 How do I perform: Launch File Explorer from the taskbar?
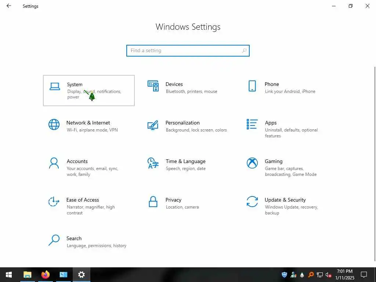27,275
